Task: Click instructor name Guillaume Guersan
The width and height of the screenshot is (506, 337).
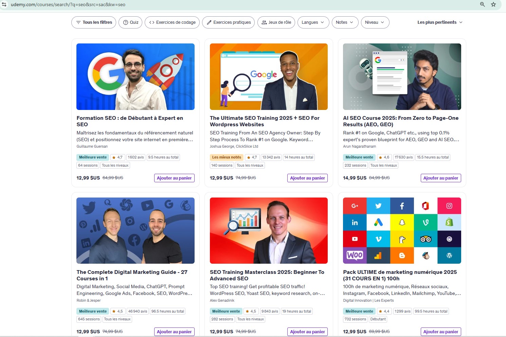Action: pyautogui.click(x=92, y=146)
